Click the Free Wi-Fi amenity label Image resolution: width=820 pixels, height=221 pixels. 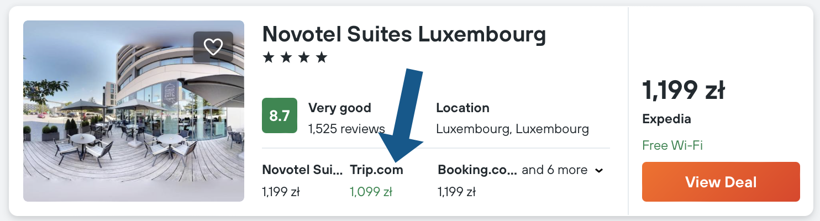(x=672, y=146)
